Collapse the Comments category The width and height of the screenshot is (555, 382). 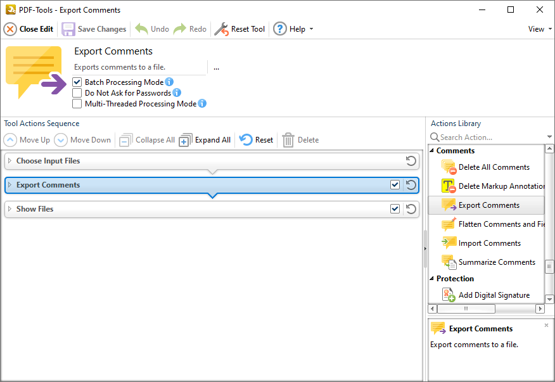pyautogui.click(x=432, y=151)
